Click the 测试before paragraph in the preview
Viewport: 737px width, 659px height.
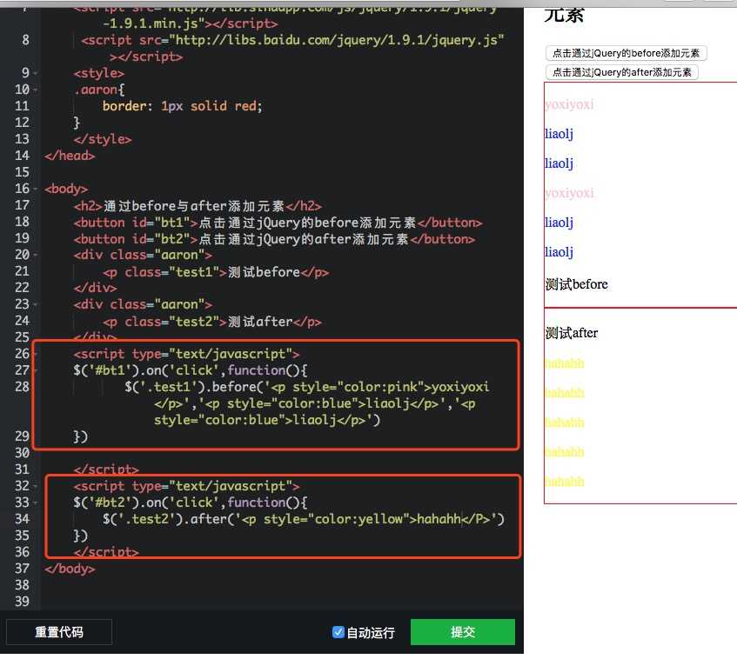pos(576,284)
